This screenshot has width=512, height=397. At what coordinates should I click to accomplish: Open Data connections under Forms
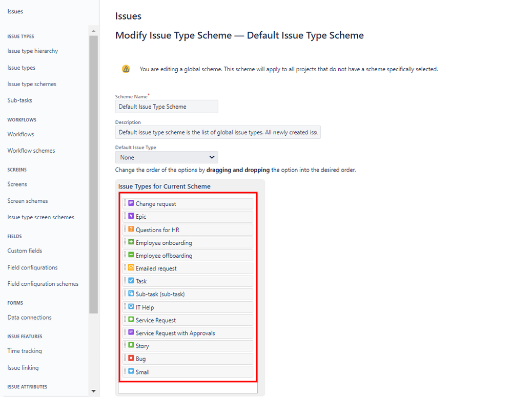tap(29, 317)
